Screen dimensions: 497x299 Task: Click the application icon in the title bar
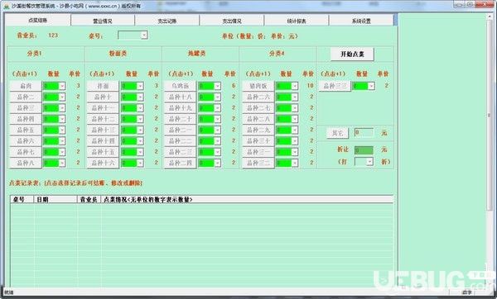click(6, 6)
